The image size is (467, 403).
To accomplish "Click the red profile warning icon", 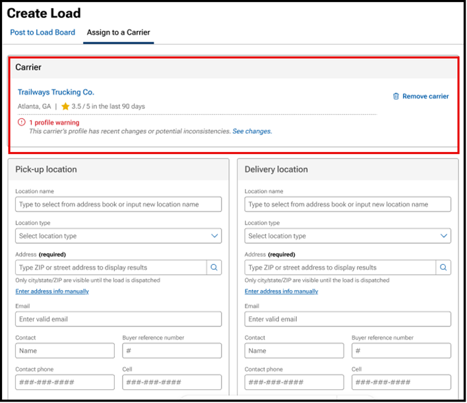I will 22,122.
